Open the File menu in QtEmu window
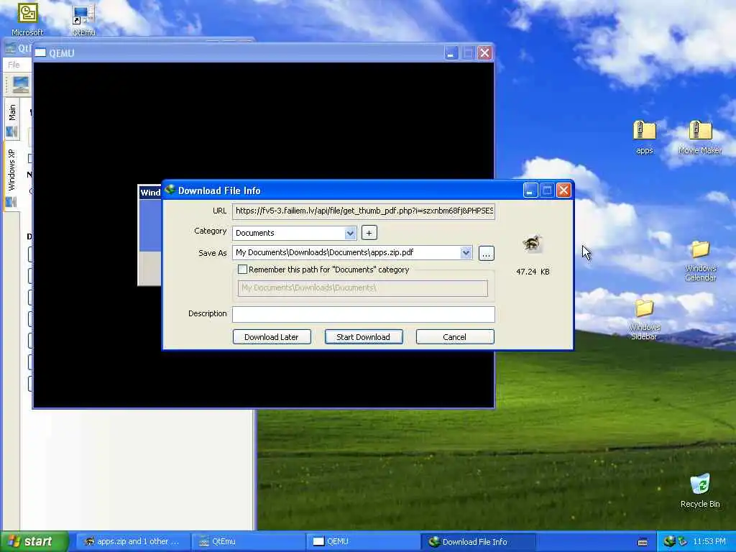Viewport: 736px width, 552px height. (x=14, y=65)
